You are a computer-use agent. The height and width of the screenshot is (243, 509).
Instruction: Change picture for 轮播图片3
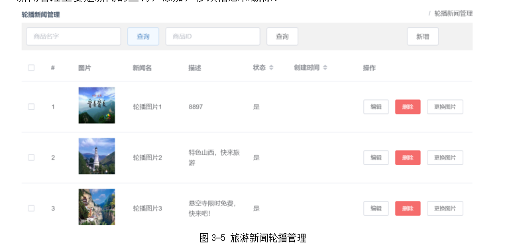(x=445, y=209)
